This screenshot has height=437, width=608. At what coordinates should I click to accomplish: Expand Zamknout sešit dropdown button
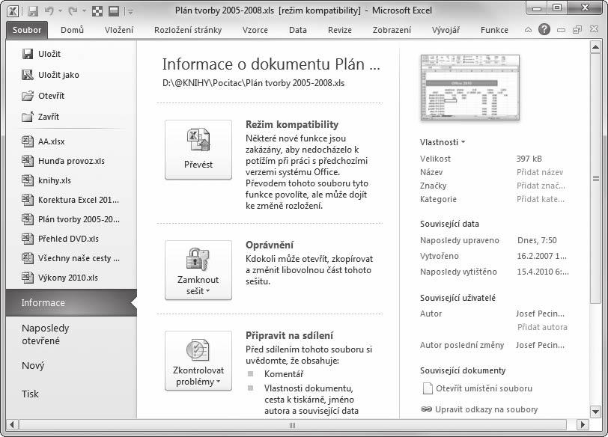[198, 270]
